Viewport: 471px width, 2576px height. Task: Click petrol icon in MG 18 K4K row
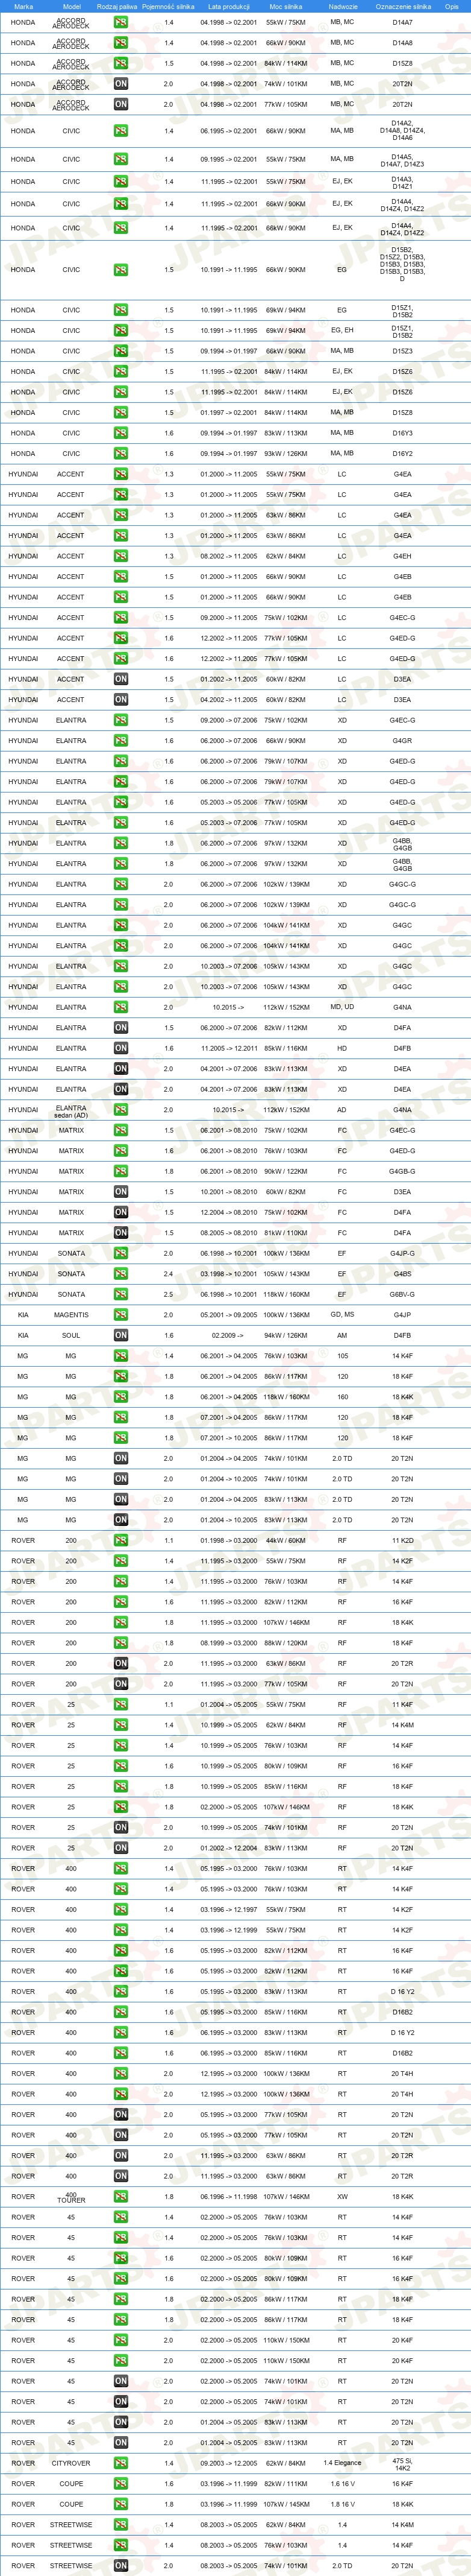pyautogui.click(x=120, y=1397)
